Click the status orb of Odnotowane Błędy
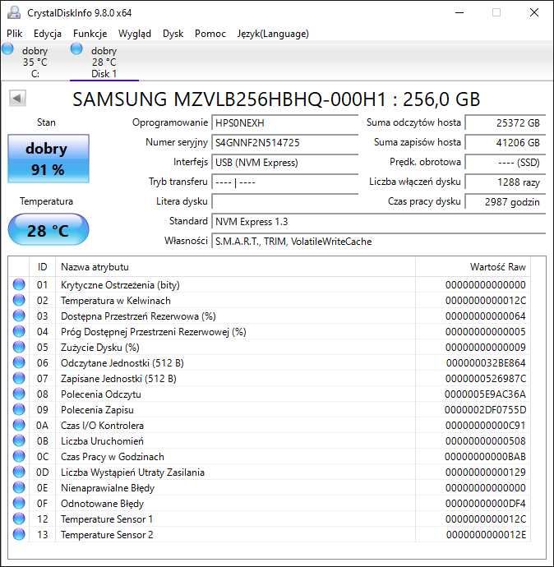Screen dimensions: 554x567 point(19,503)
